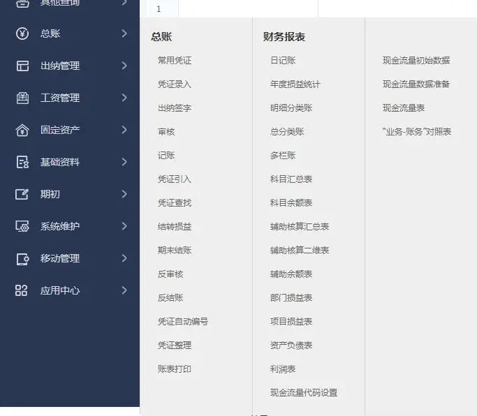The height and width of the screenshot is (416, 477).
Task: Expand the 应用中心 chevron
Action: [124, 290]
